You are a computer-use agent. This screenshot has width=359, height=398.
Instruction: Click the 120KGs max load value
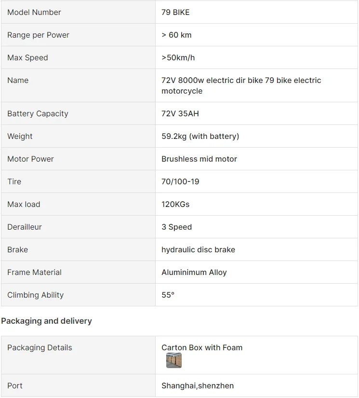click(x=175, y=205)
